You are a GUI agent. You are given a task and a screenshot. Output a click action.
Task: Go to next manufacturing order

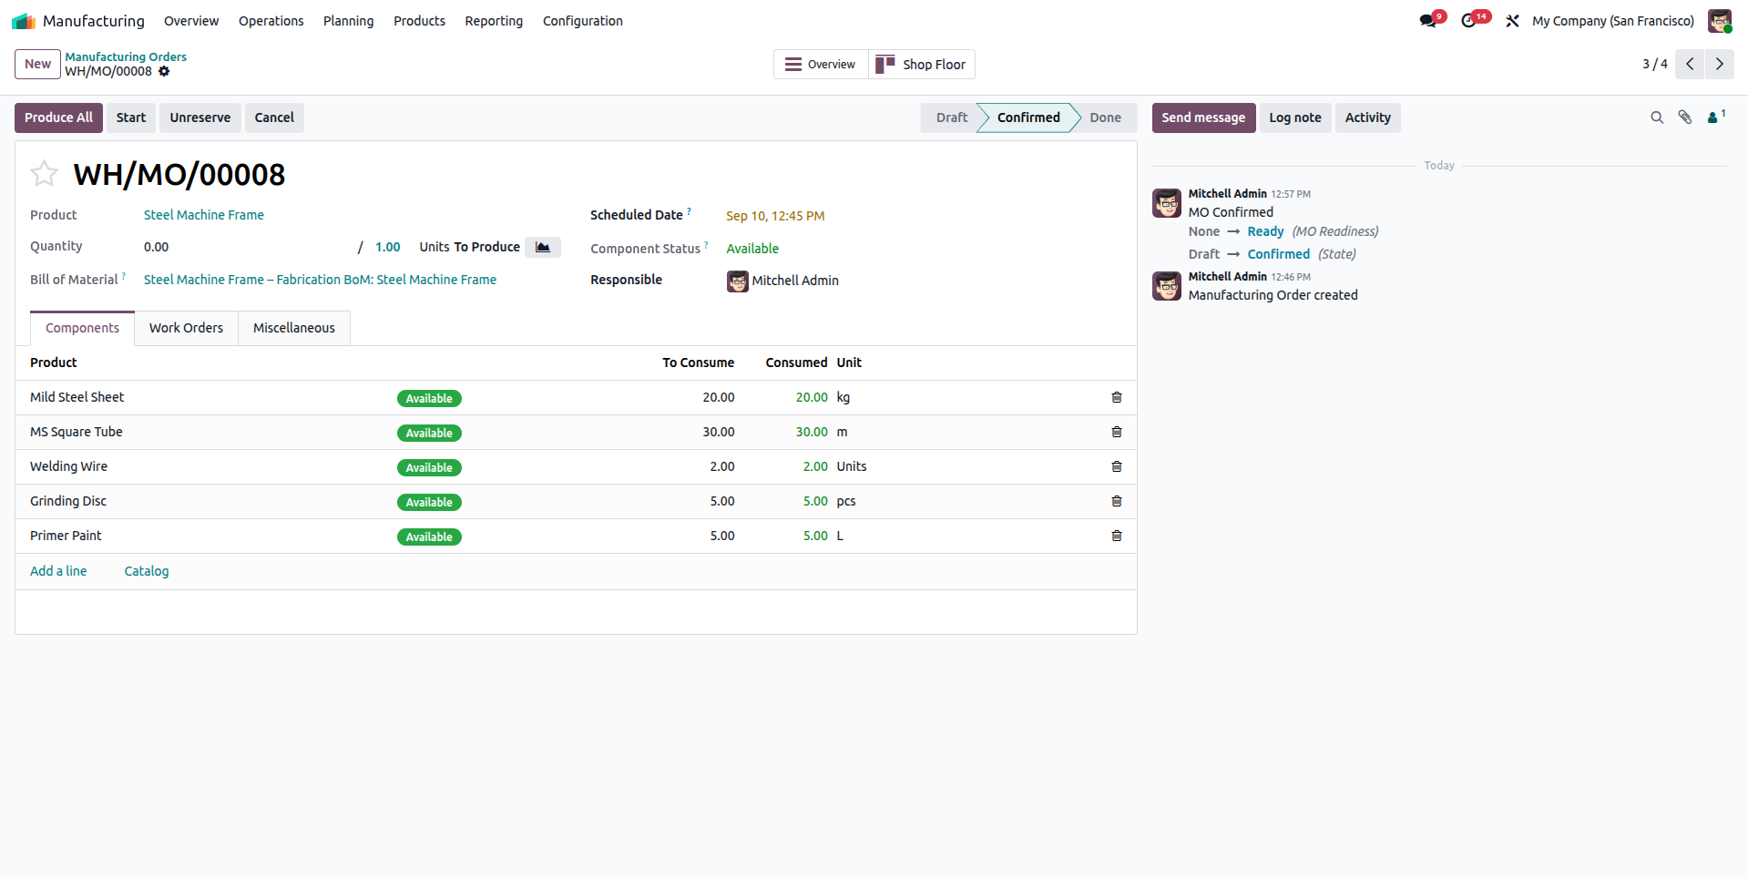pyautogui.click(x=1720, y=64)
